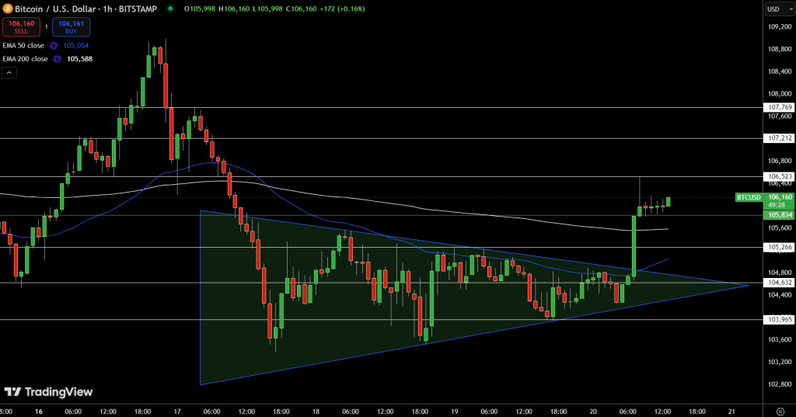Open chart settings gear icon

(780, 412)
